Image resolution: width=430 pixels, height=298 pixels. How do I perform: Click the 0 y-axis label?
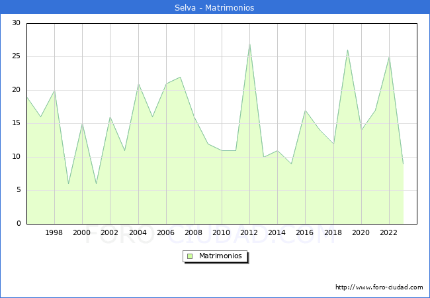pyautogui.click(x=19, y=223)
